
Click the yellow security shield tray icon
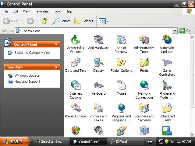(x=167, y=141)
